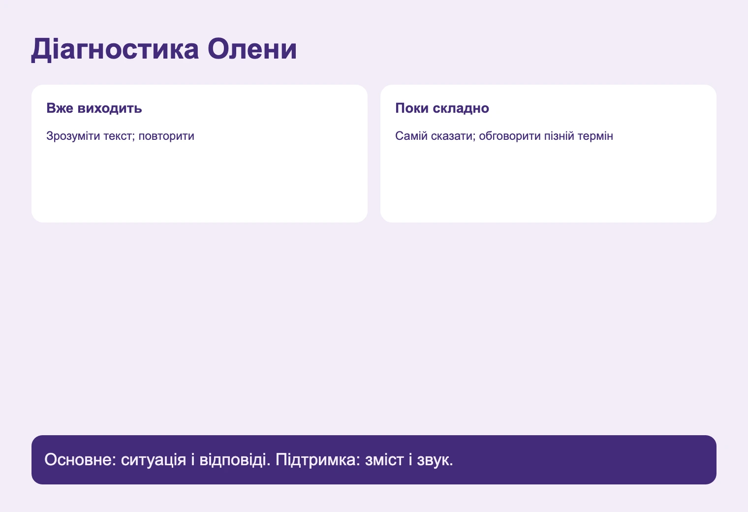Click the text "Зрозуміти текст; повторити"
The height and width of the screenshot is (512, 748).
coord(120,136)
